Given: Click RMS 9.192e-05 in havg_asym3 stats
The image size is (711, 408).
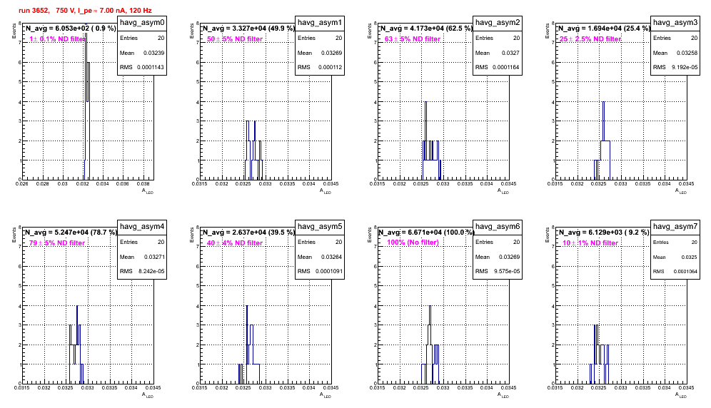Looking at the screenshot, I should coord(675,68).
